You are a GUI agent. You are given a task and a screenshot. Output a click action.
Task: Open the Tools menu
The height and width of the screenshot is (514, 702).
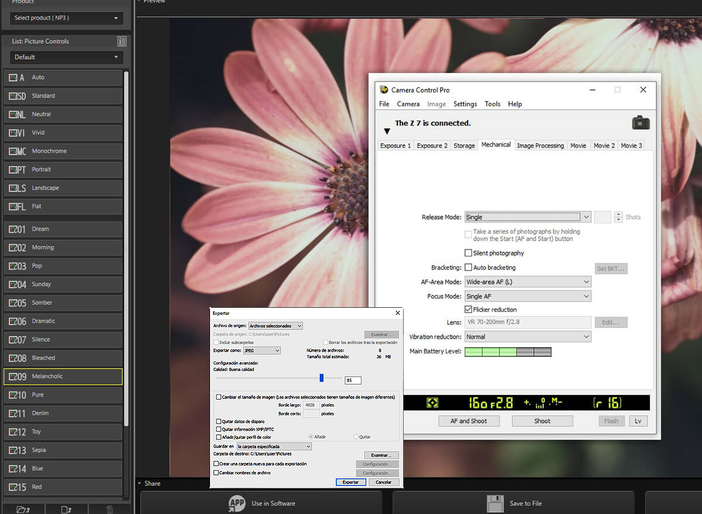(x=493, y=104)
